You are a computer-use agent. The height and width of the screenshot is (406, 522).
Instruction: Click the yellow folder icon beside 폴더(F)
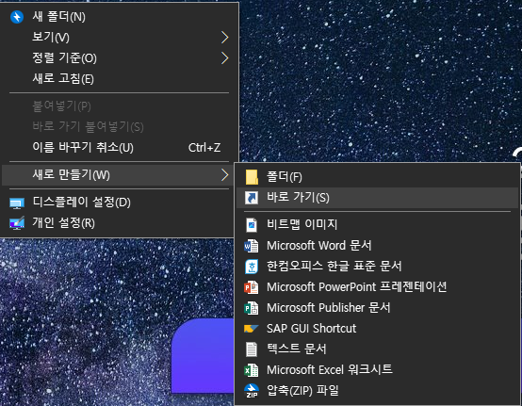click(x=252, y=177)
